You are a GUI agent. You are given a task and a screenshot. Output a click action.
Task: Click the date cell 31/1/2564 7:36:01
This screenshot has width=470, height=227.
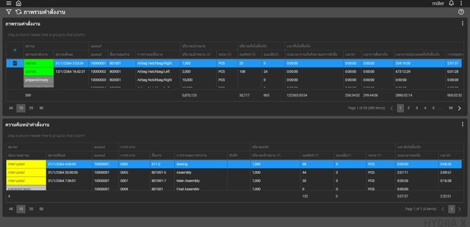coord(69,181)
